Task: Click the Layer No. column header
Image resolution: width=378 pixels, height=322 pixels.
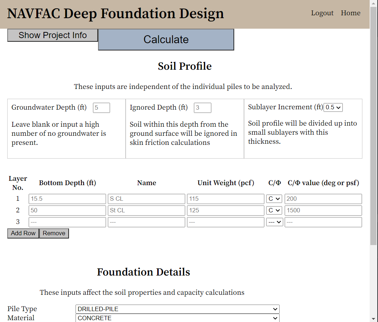Action: click(x=18, y=183)
